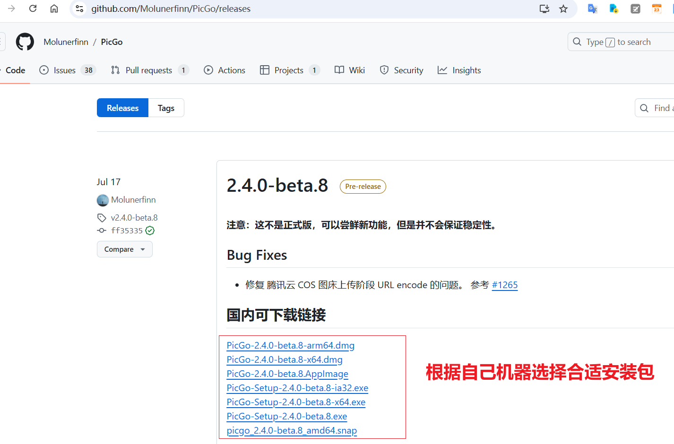Click the tag icon beside v2.4.0-beta.8

coord(102,218)
